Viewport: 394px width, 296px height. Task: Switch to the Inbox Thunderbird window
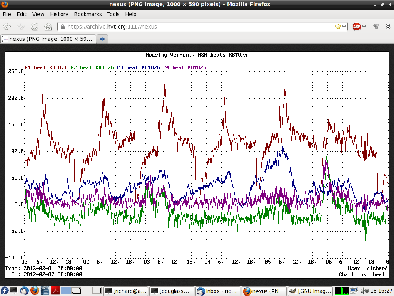[218, 291]
